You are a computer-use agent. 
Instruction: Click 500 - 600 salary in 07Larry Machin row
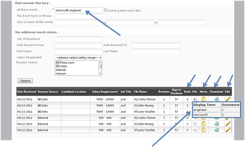click(105, 130)
